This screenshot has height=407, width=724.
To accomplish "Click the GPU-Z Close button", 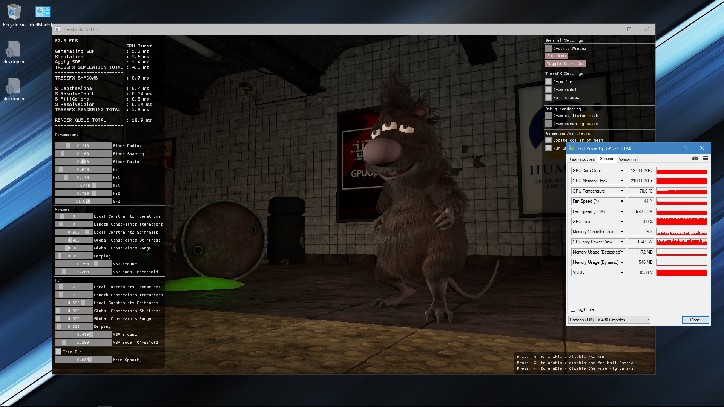I will [695, 320].
